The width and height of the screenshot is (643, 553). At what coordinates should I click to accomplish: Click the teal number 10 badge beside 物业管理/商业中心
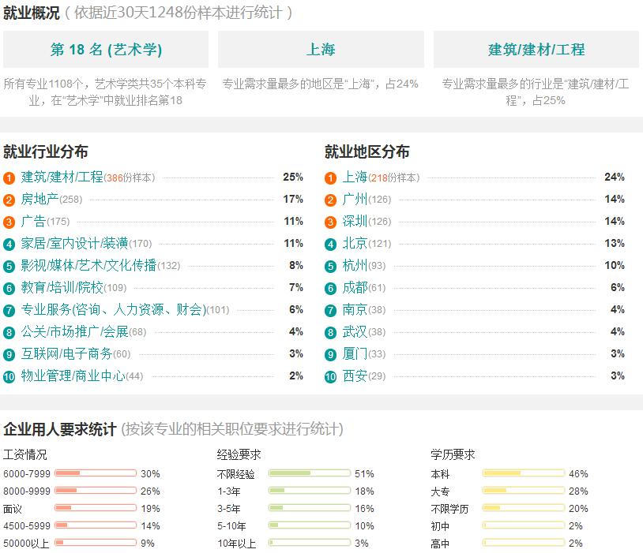click(9, 377)
